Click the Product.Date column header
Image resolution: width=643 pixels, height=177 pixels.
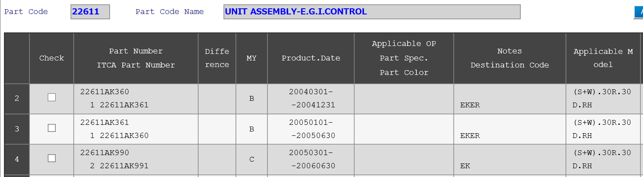coord(311,58)
